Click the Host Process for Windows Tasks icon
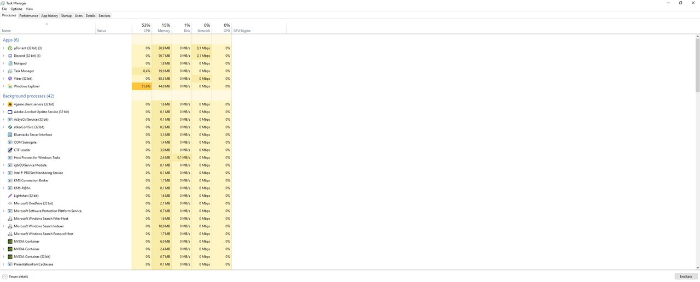Screen dimensions: 700x282 pos(10,157)
